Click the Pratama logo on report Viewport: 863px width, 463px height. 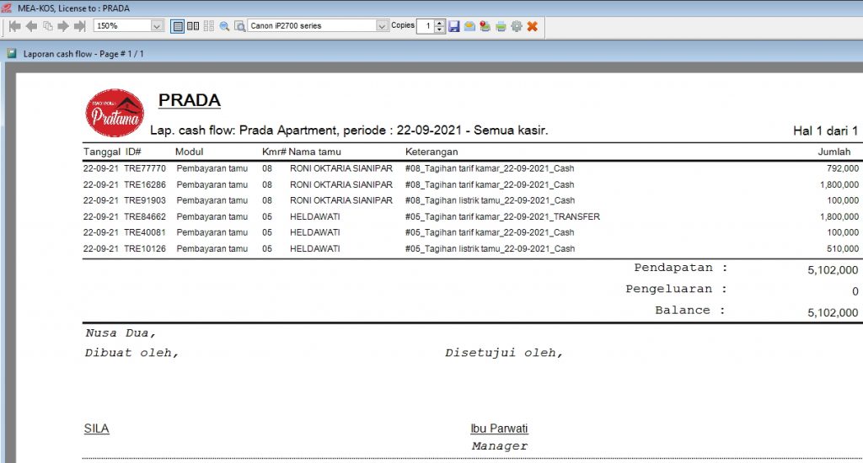(x=115, y=113)
